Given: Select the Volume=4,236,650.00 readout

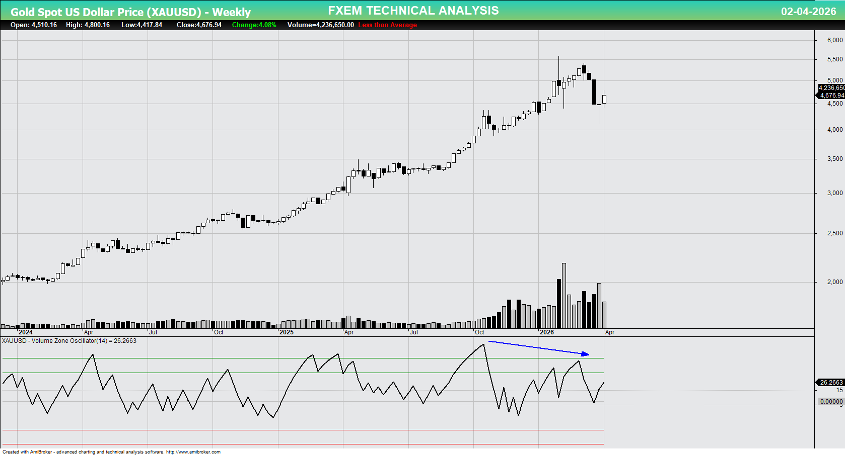Looking at the screenshot, I should click(320, 25).
